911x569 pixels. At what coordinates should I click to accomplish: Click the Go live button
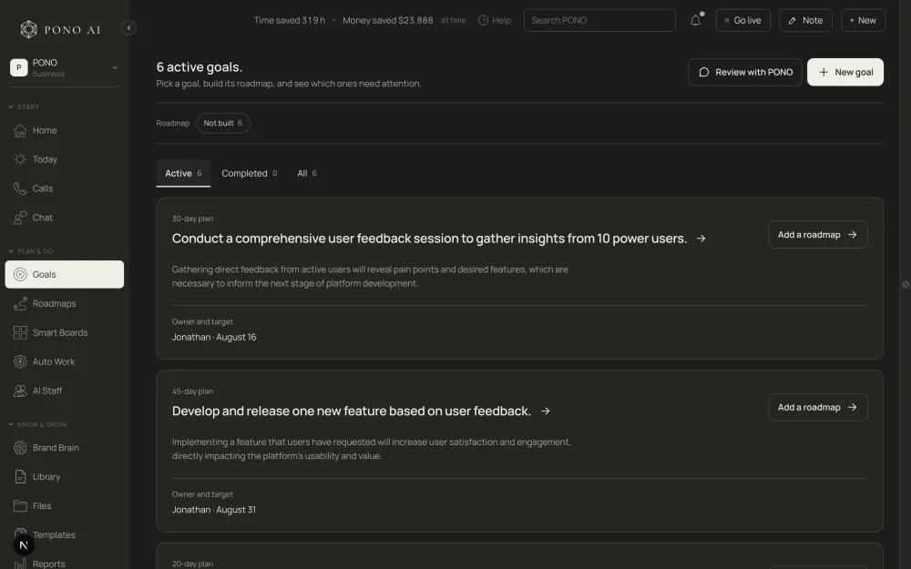tap(743, 20)
